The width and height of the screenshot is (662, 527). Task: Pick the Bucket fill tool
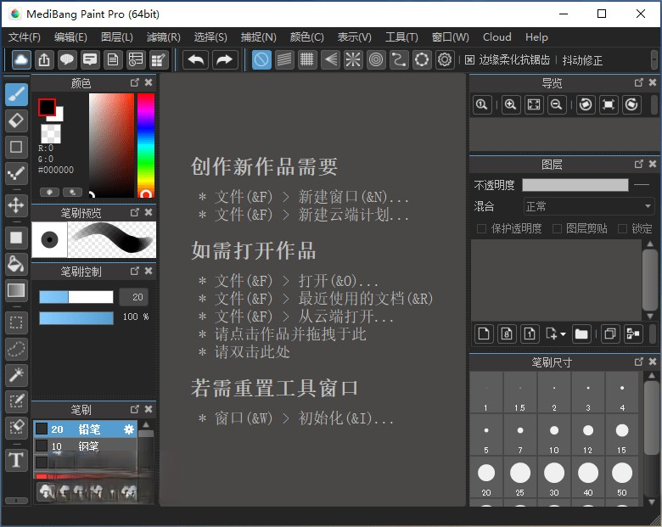click(16, 264)
